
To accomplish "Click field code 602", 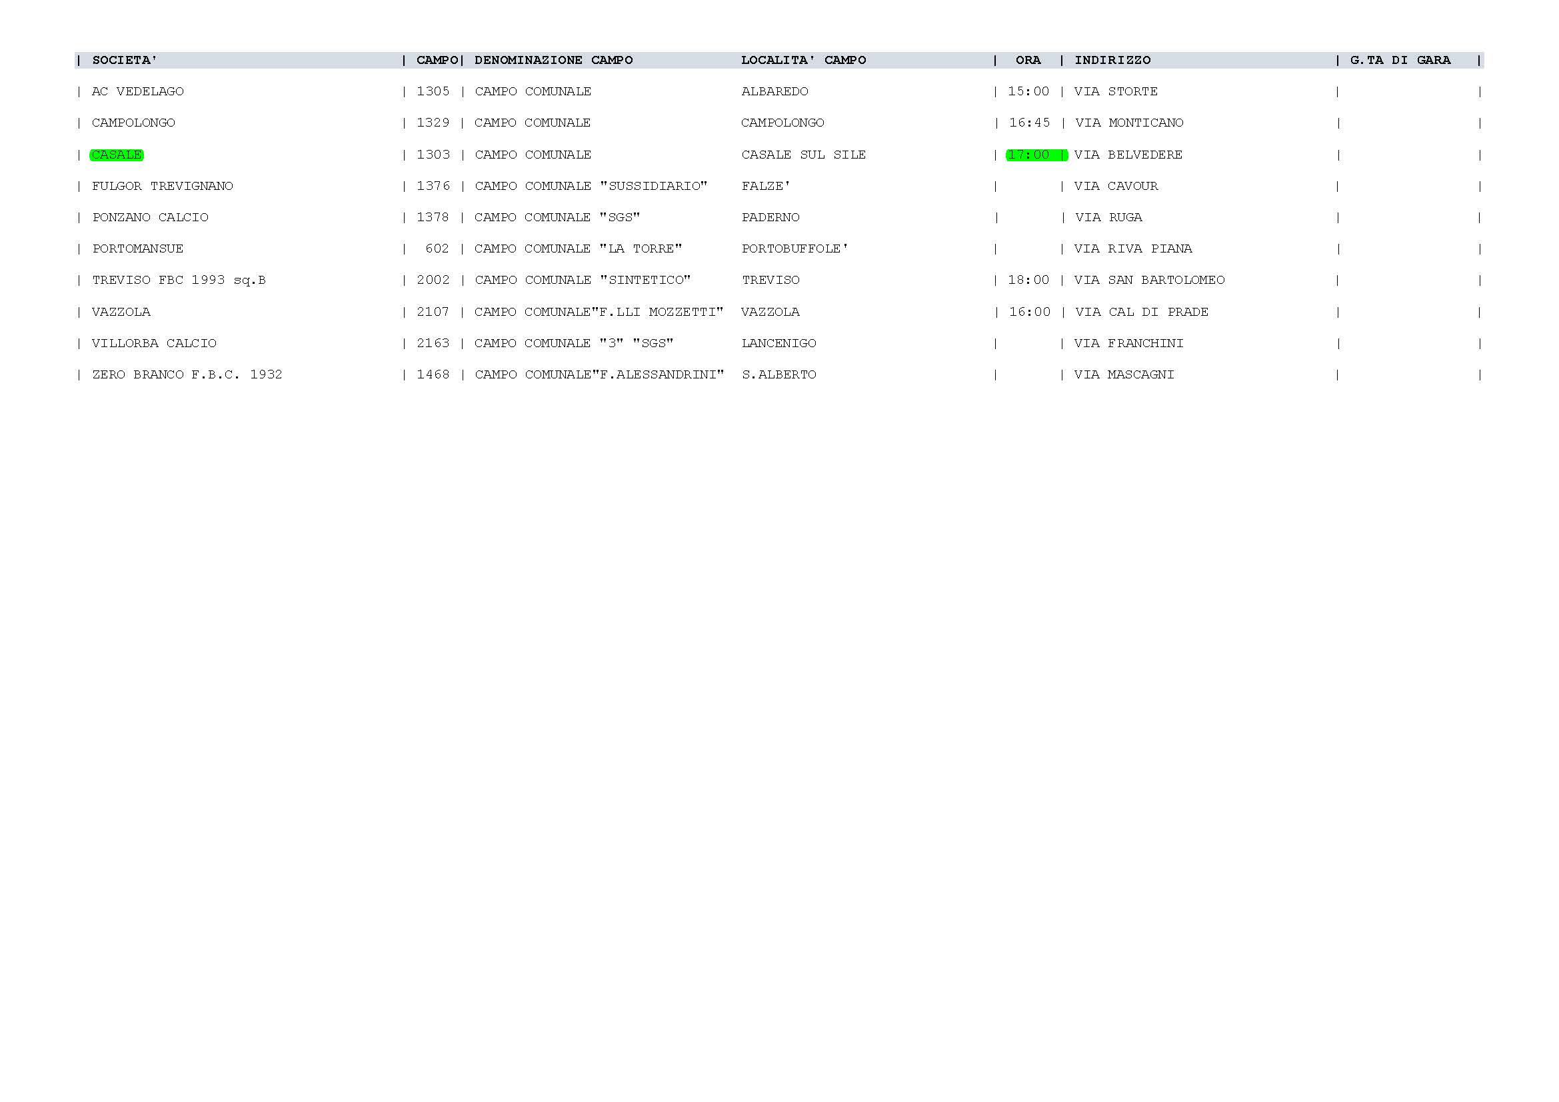I will pyautogui.click(x=437, y=249).
